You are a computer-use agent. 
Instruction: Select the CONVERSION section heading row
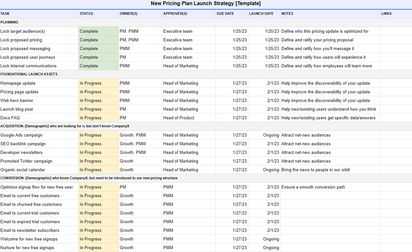click(206, 178)
